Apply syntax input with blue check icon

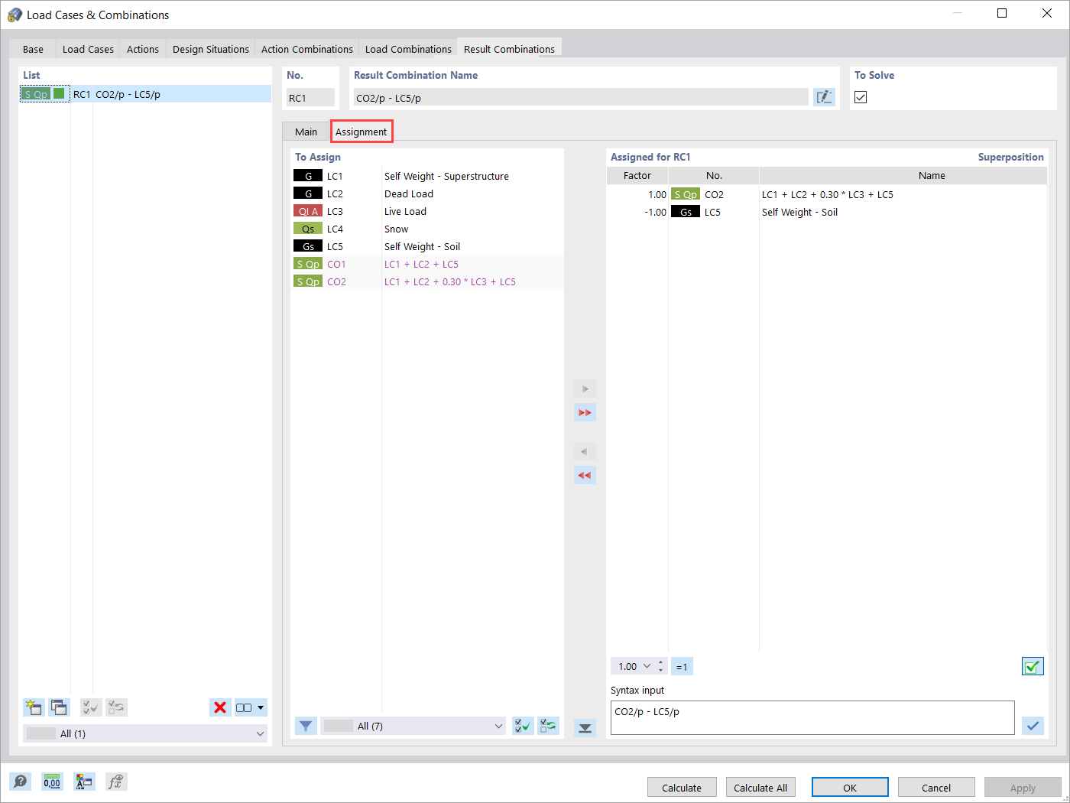pyautogui.click(x=1033, y=725)
